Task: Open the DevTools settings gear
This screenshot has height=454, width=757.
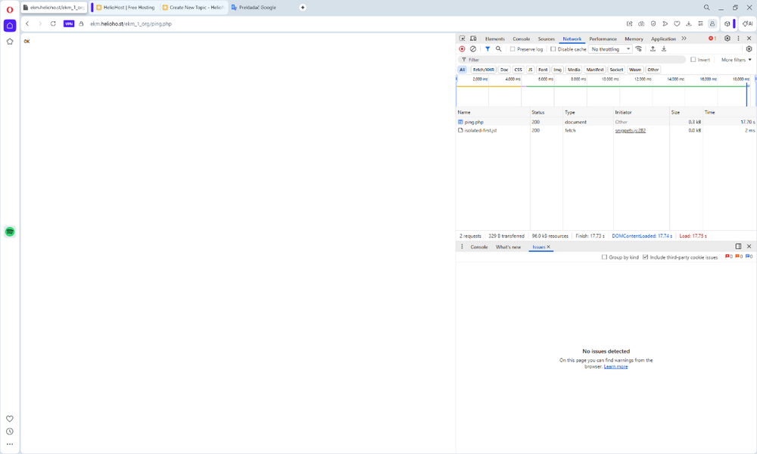Action: pos(727,39)
